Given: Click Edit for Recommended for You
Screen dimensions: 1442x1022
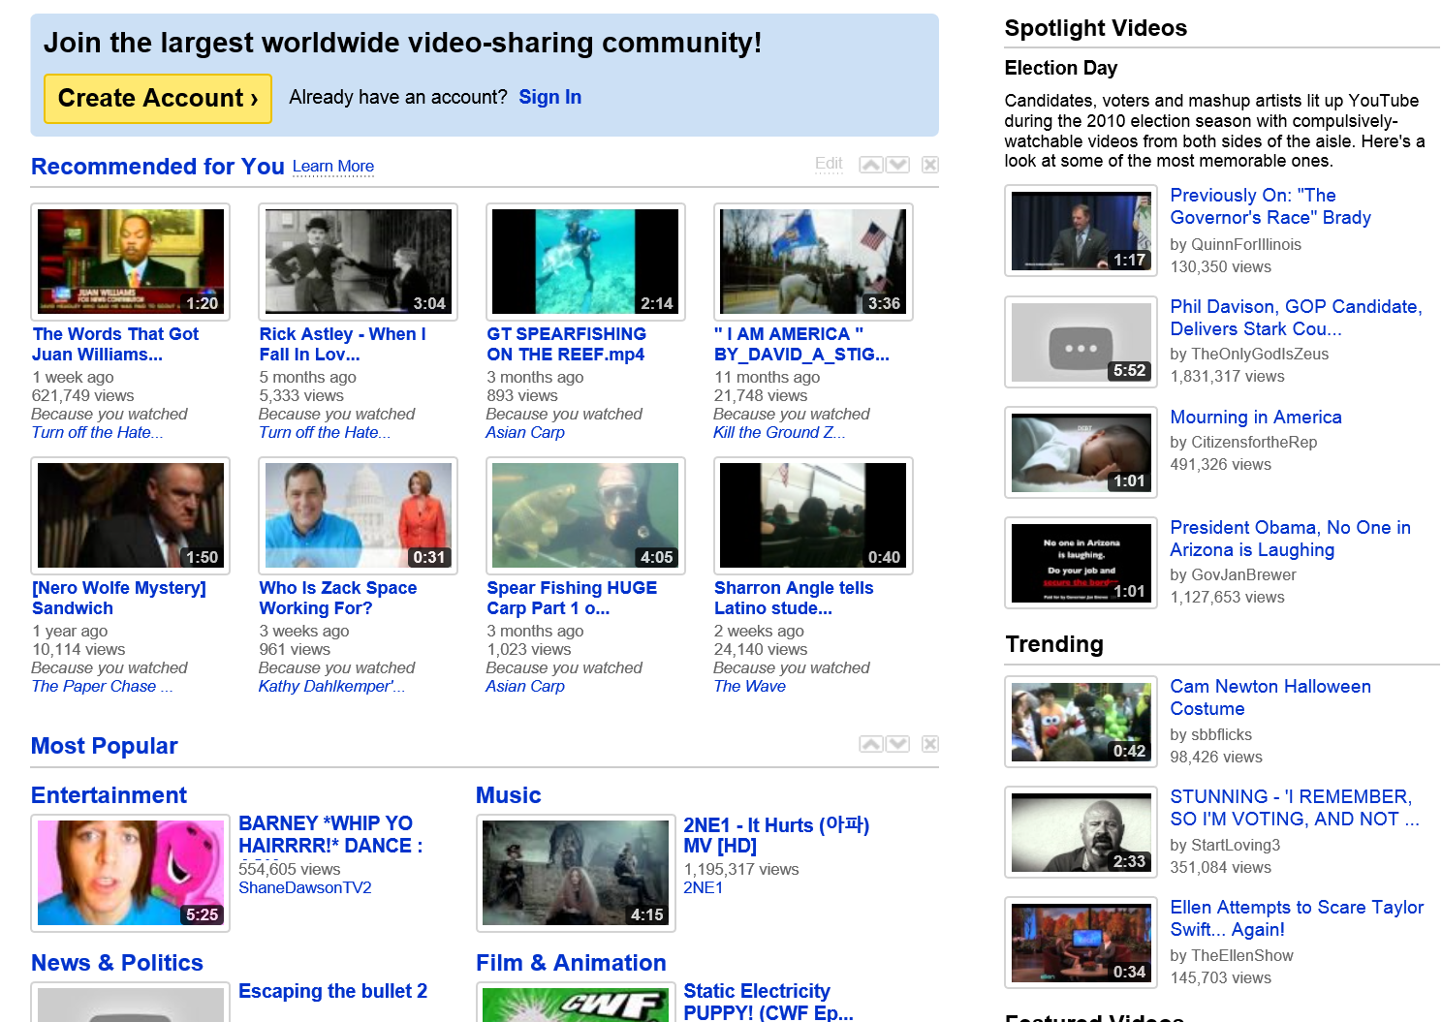Looking at the screenshot, I should 829,164.
